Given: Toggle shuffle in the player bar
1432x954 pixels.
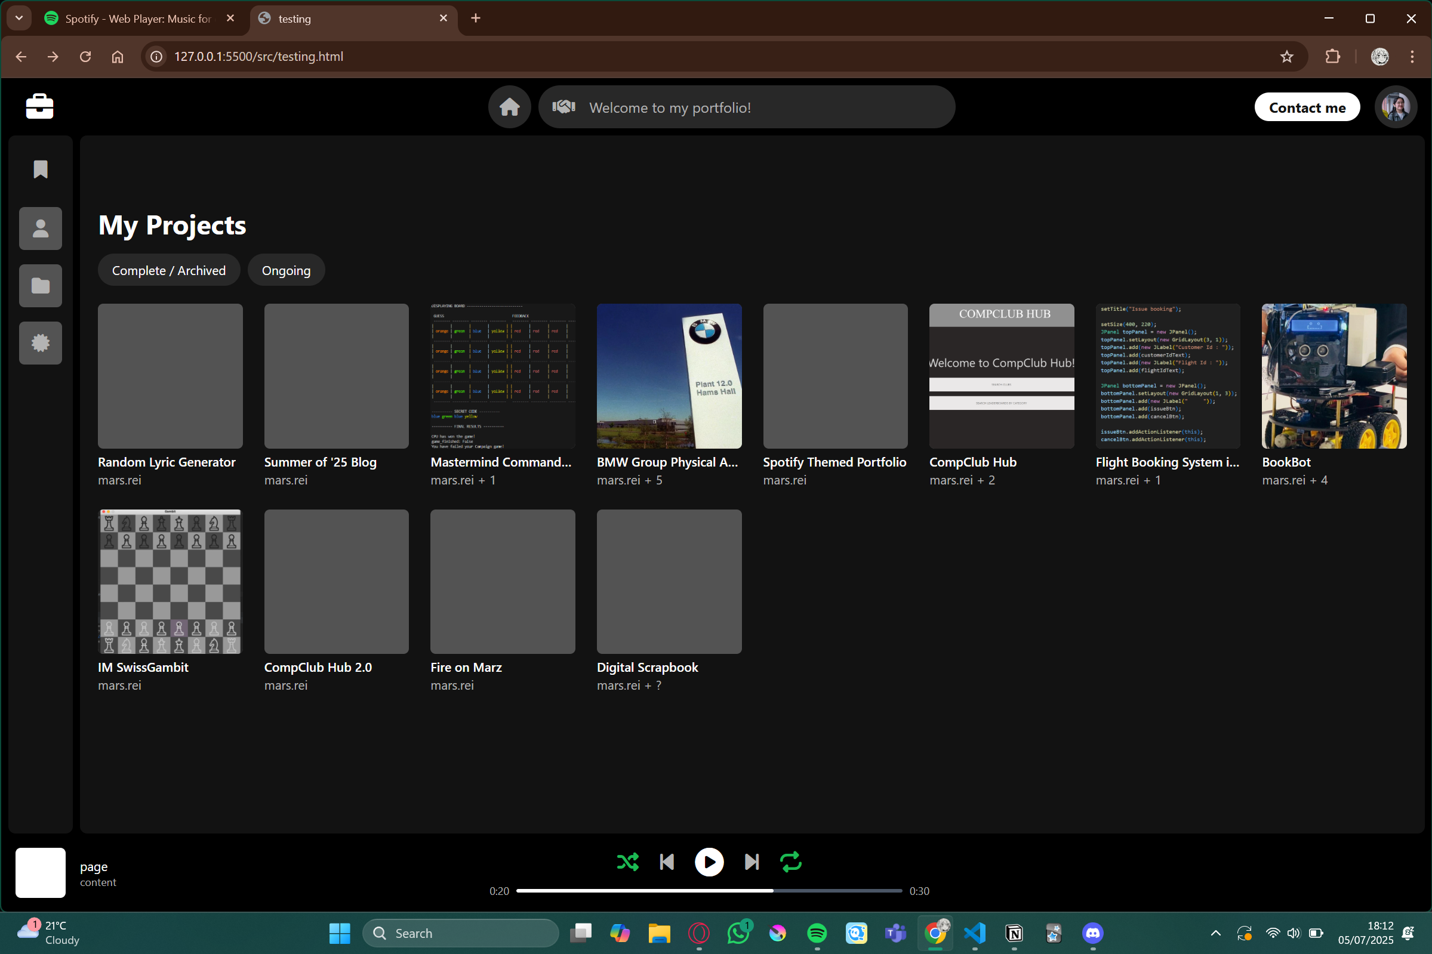Looking at the screenshot, I should click(627, 862).
